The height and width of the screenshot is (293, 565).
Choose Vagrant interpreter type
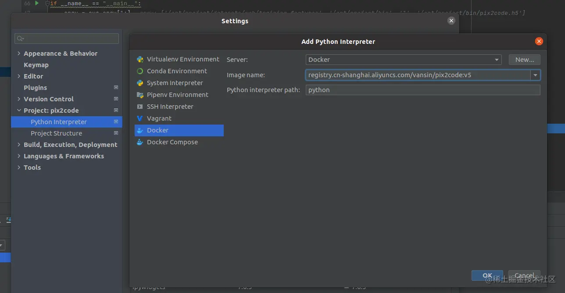pos(179,118)
